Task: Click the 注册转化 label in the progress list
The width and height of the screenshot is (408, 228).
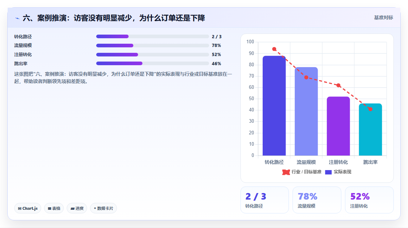Action: tap(23, 55)
